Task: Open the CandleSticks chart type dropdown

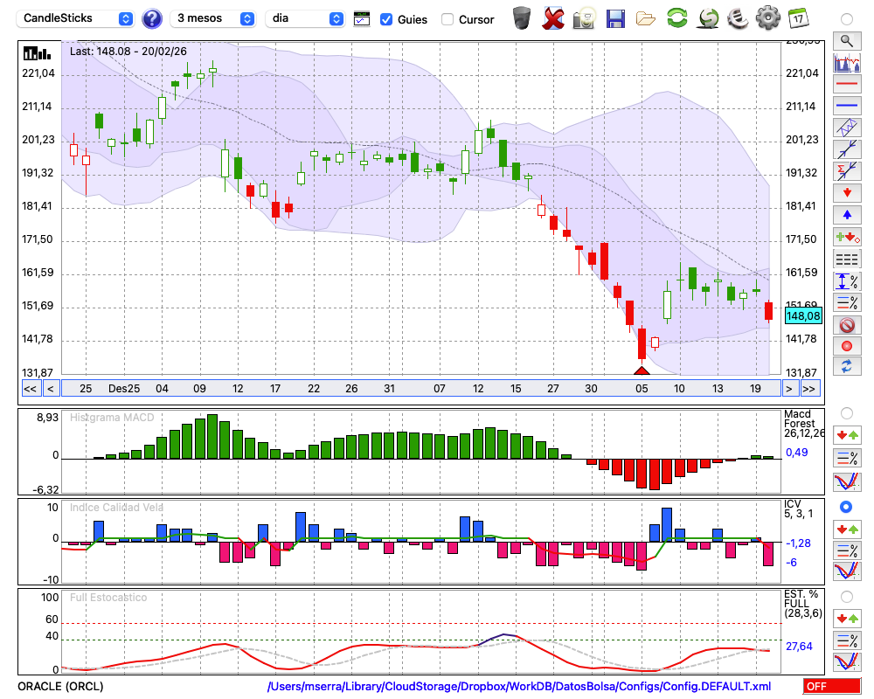Action: coord(77,18)
